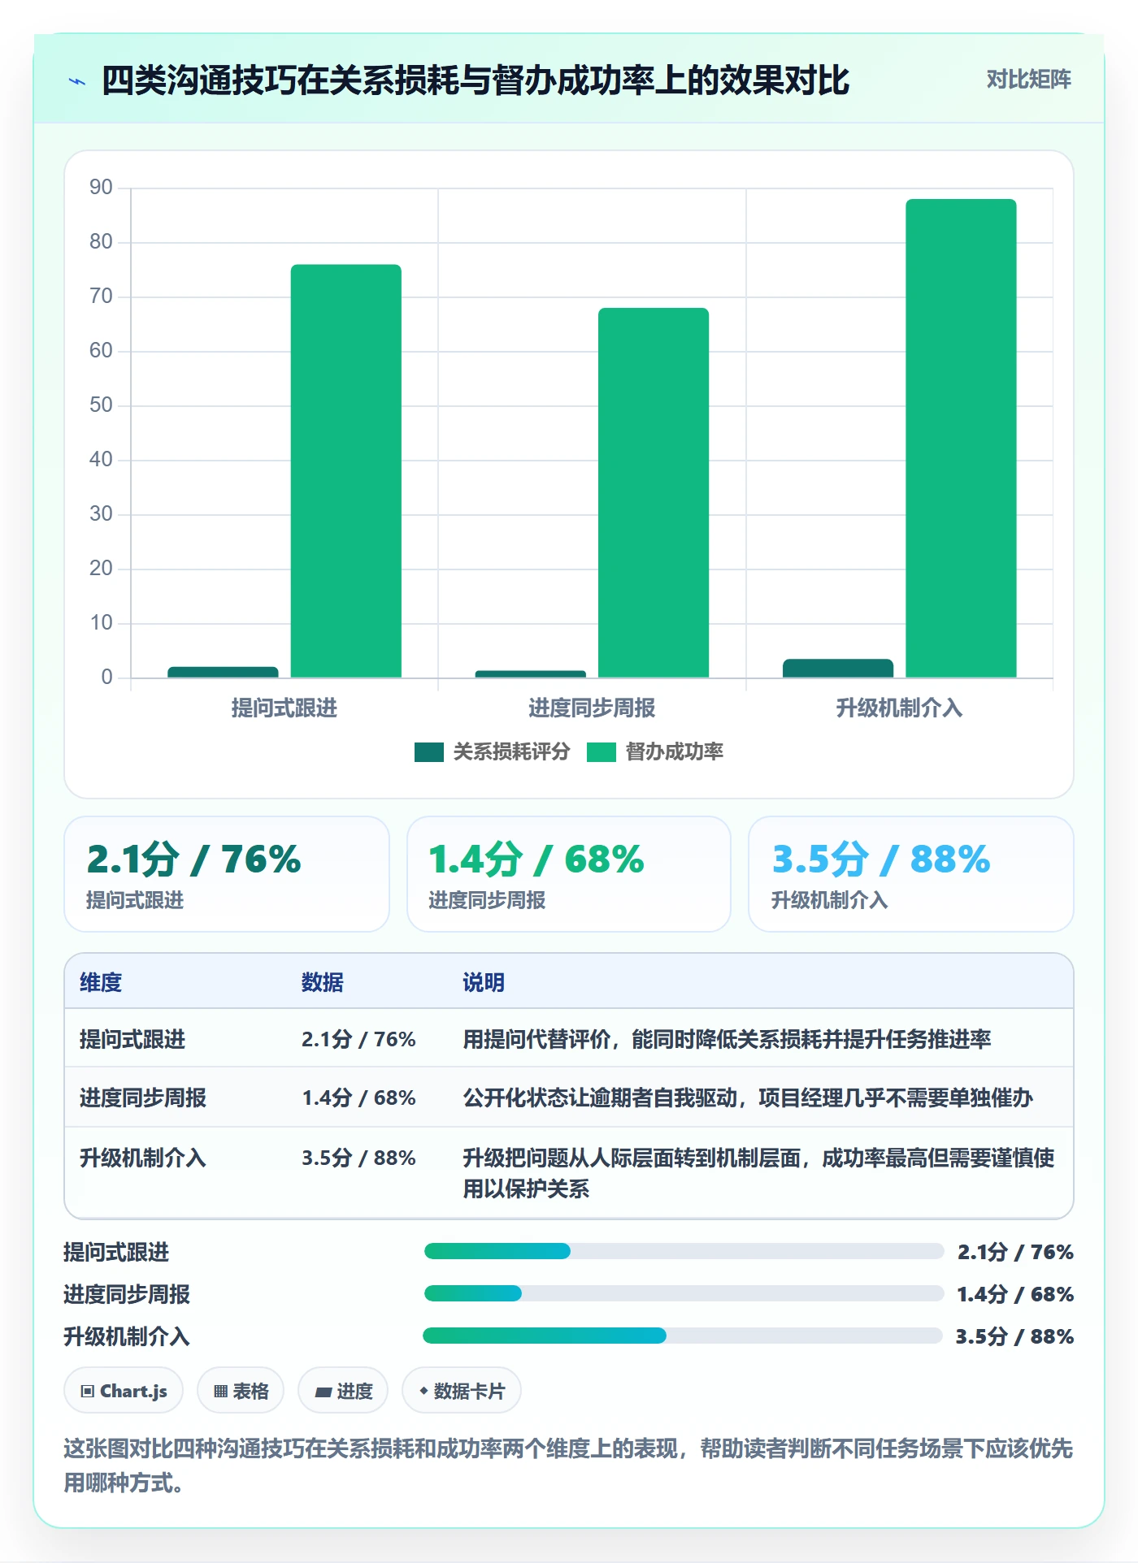This screenshot has height=1563, width=1138.
Task: Click table cell 1.4分 / 68%
Action: click(x=358, y=1098)
